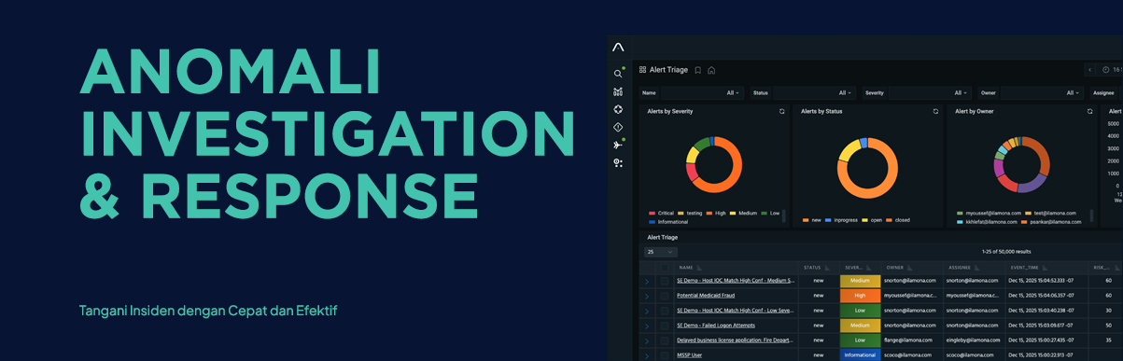The image size is (1123, 361).
Task: Open the crosshair target sidebar icon
Action: (x=618, y=109)
